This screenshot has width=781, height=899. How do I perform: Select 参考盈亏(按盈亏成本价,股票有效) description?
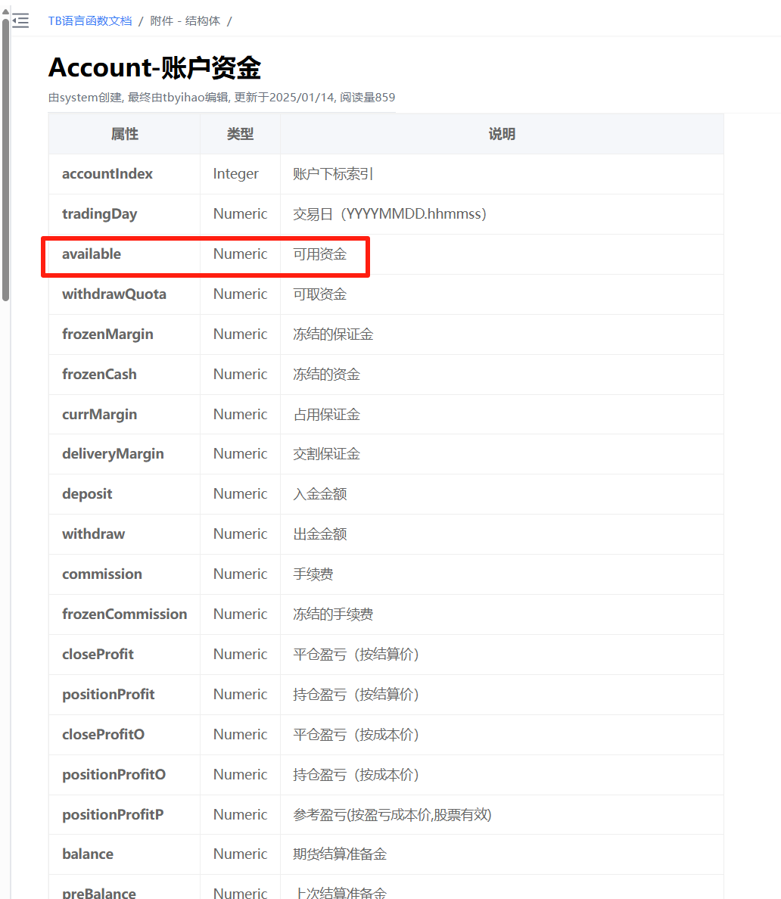392,815
